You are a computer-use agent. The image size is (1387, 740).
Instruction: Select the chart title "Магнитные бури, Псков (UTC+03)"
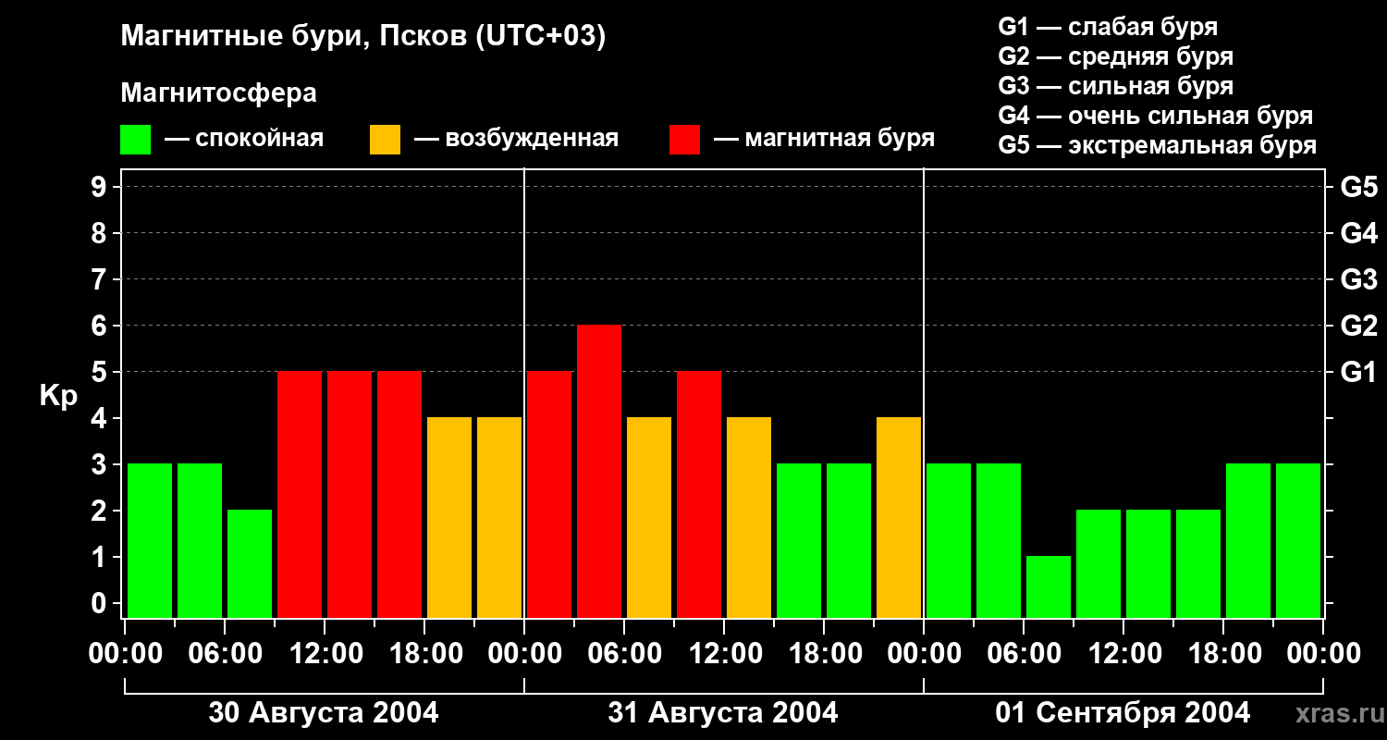pos(363,37)
